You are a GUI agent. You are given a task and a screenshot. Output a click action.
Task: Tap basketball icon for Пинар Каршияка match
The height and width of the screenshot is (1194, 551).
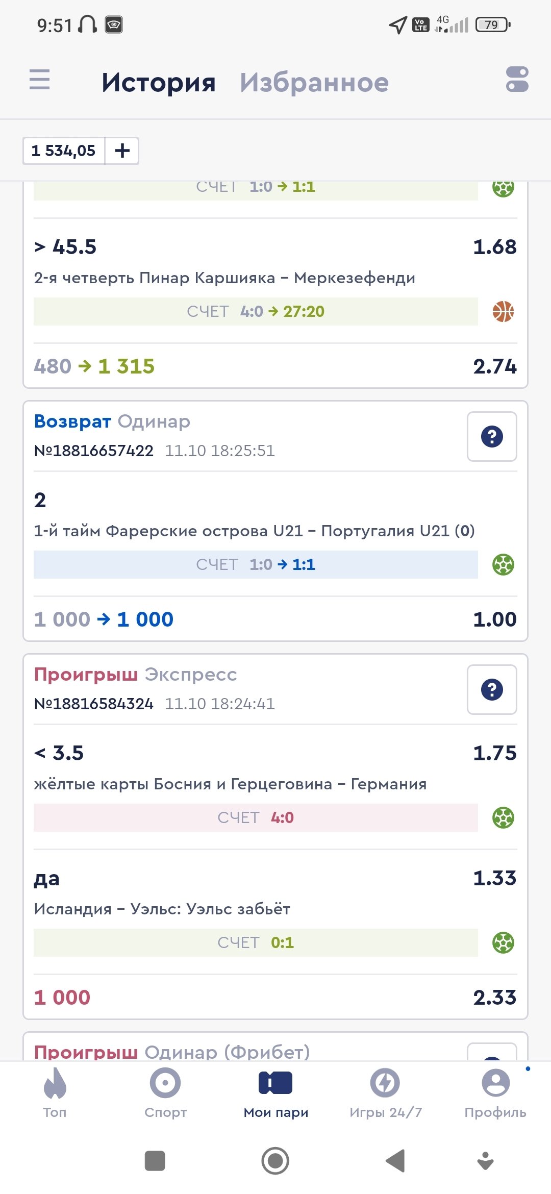(x=503, y=311)
